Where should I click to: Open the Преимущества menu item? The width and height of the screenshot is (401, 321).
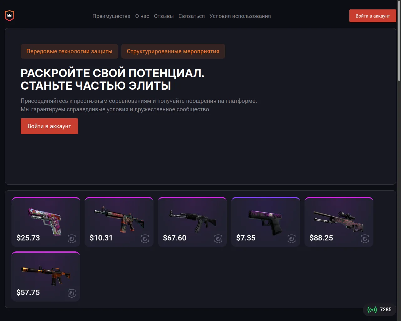111,16
